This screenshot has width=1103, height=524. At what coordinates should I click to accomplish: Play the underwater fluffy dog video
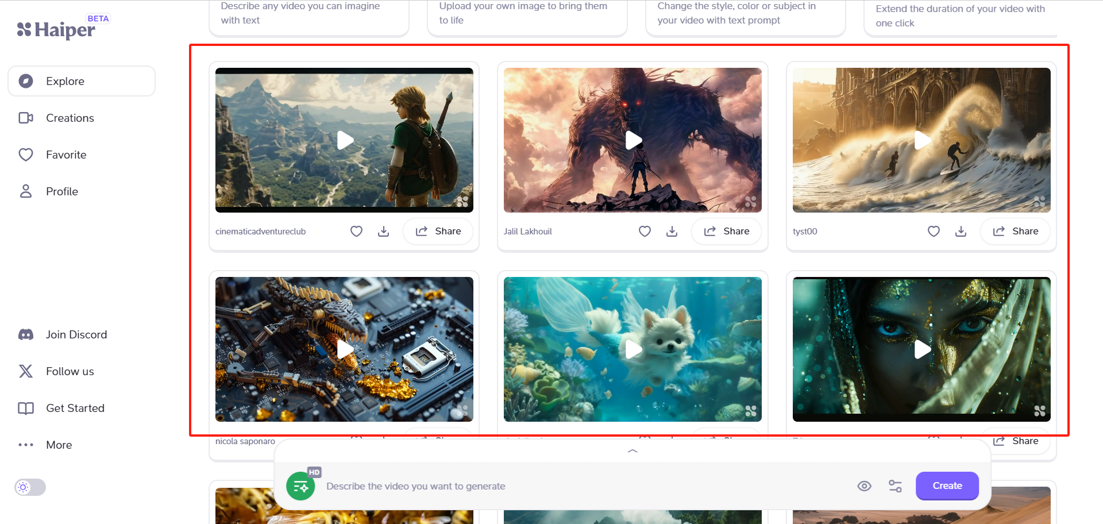[x=633, y=349]
